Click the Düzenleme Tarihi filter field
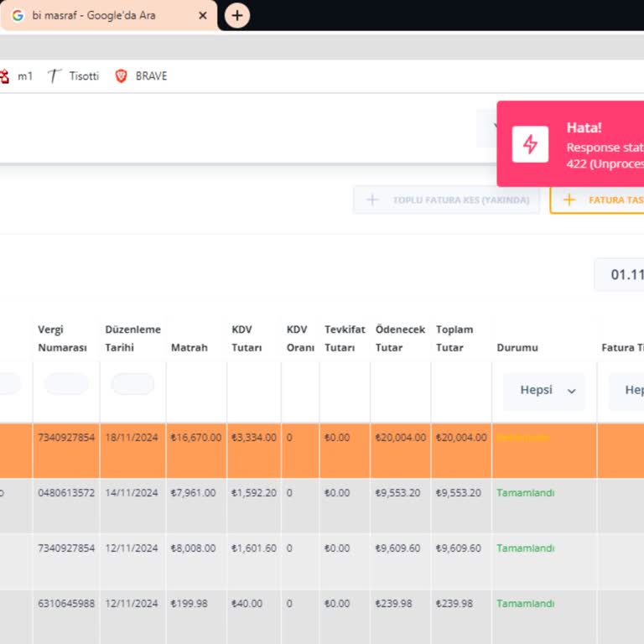This screenshot has width=644, height=644. (132, 384)
